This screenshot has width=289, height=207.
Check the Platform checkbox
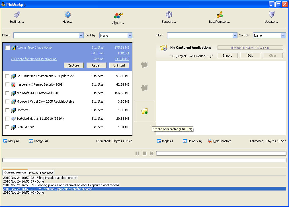8,110
